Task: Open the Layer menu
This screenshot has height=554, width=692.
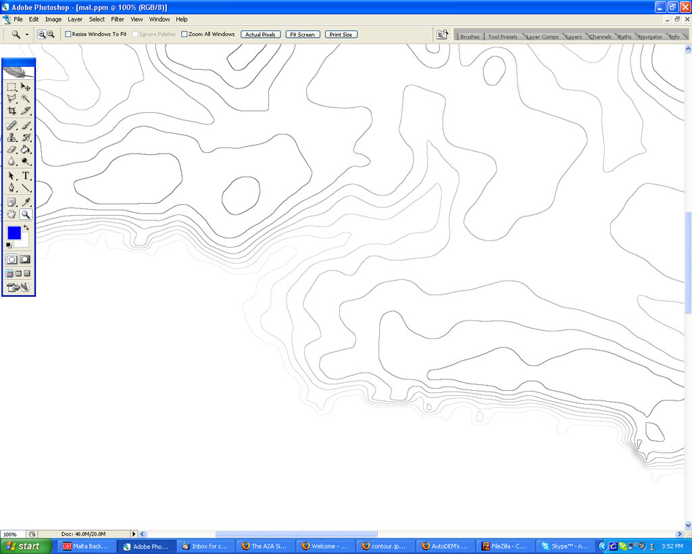Action: click(75, 20)
